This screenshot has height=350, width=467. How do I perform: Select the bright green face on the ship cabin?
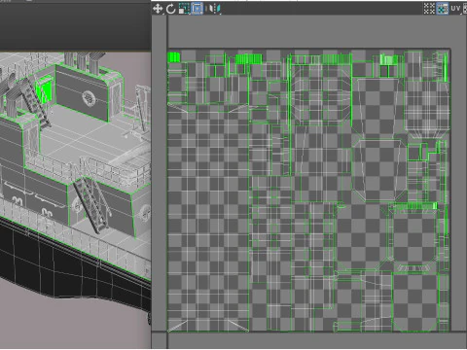(x=45, y=89)
